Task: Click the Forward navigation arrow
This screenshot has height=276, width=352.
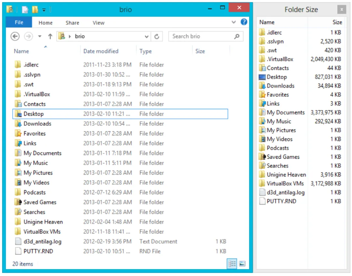Action: coord(28,36)
